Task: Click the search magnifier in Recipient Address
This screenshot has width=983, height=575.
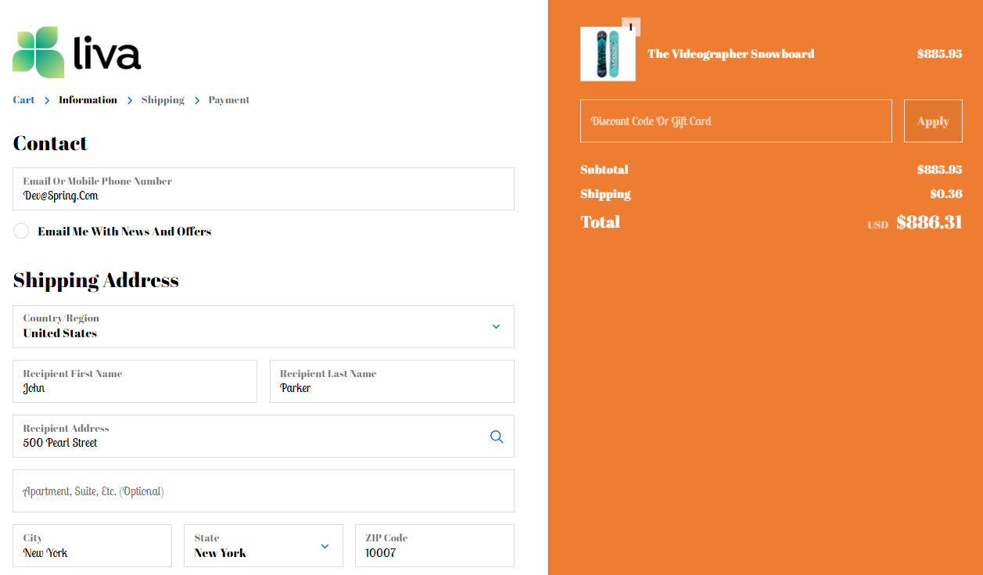Action: pyautogui.click(x=497, y=437)
